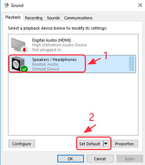Click the Sound speaker icon in title bar

pos(6,5)
